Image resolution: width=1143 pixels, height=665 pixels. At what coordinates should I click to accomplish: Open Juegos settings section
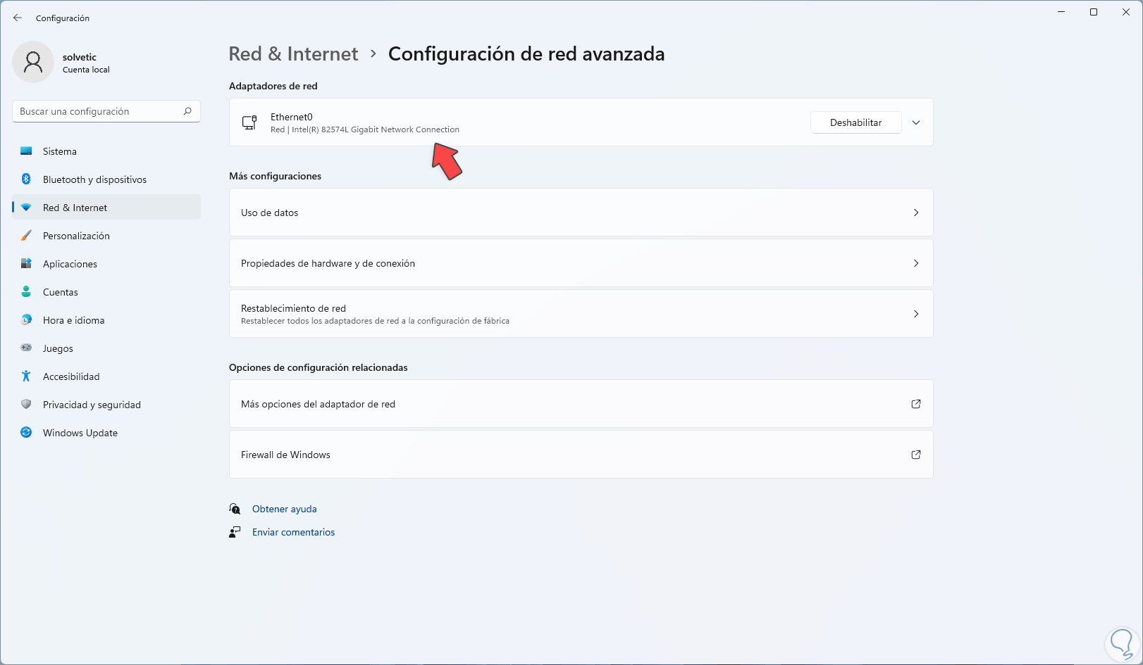click(x=106, y=348)
